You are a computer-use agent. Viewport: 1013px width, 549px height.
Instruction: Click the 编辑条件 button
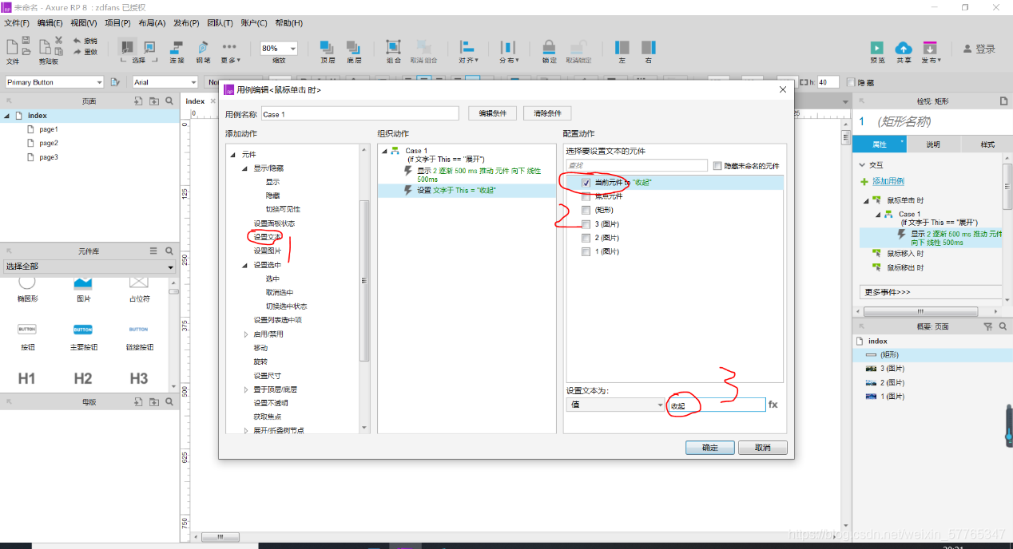[x=493, y=113]
